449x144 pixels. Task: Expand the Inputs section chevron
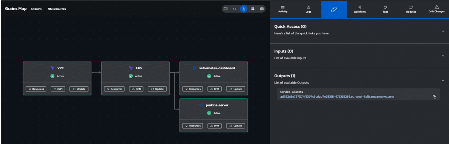(x=443, y=56)
